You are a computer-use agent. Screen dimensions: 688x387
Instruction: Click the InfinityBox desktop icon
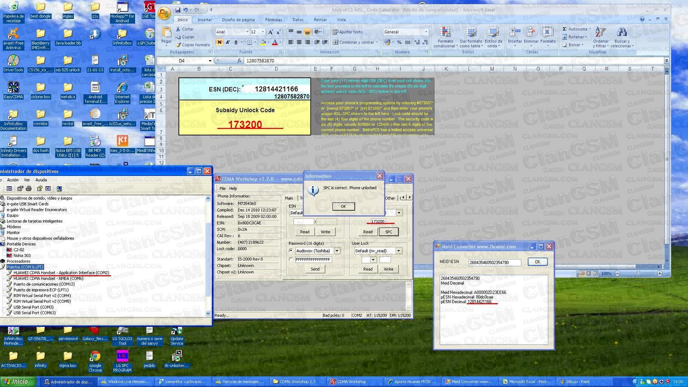[x=122, y=37]
